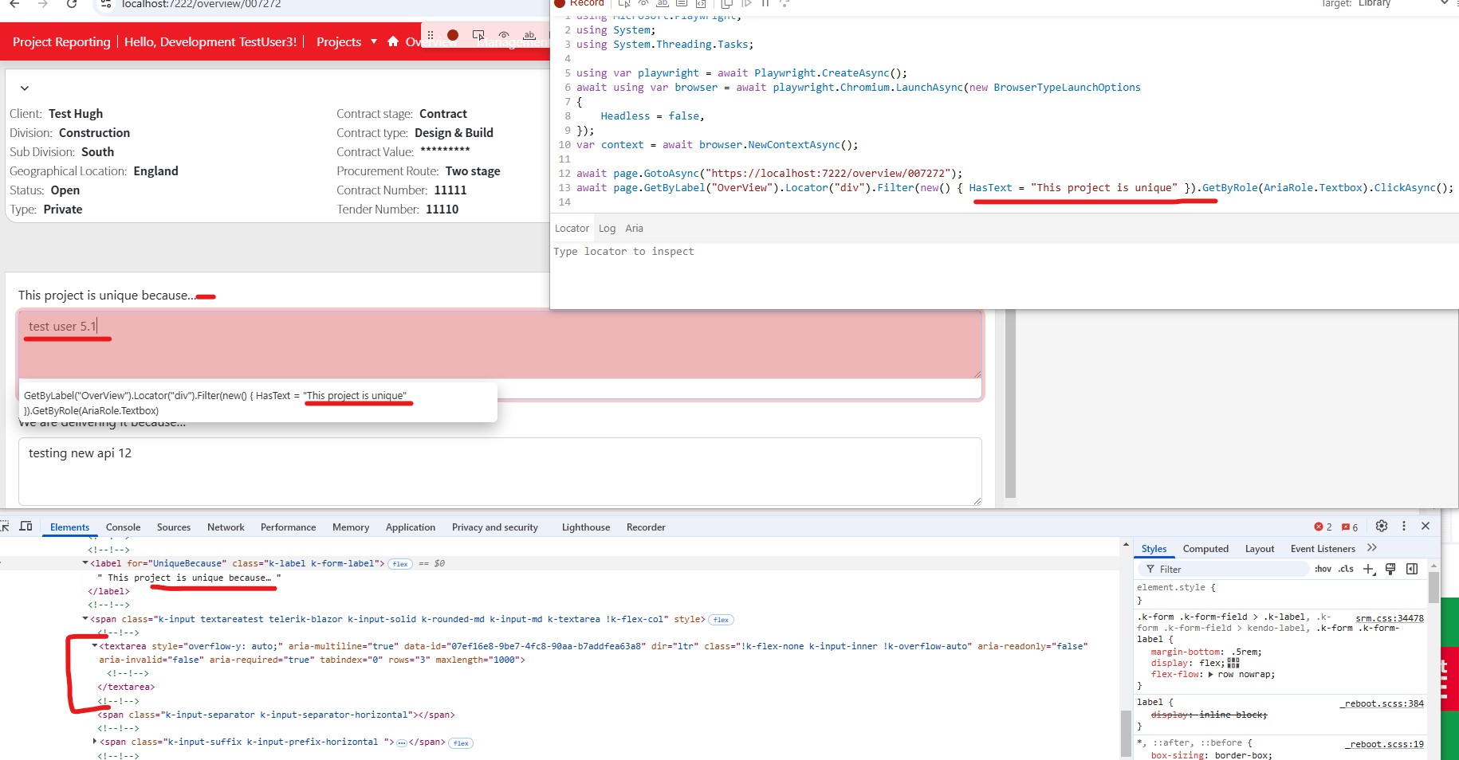Select the pick locator tool in overlay
The image size is (1459, 760).
point(478,35)
